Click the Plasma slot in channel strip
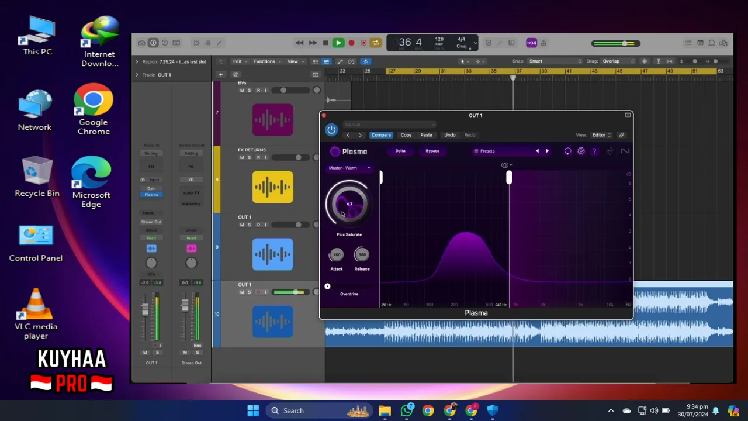 point(151,194)
